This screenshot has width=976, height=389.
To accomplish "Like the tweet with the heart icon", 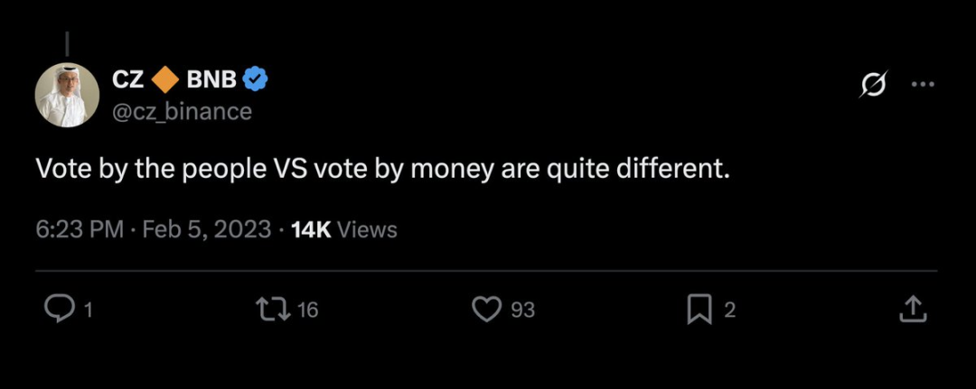I will tap(487, 310).
